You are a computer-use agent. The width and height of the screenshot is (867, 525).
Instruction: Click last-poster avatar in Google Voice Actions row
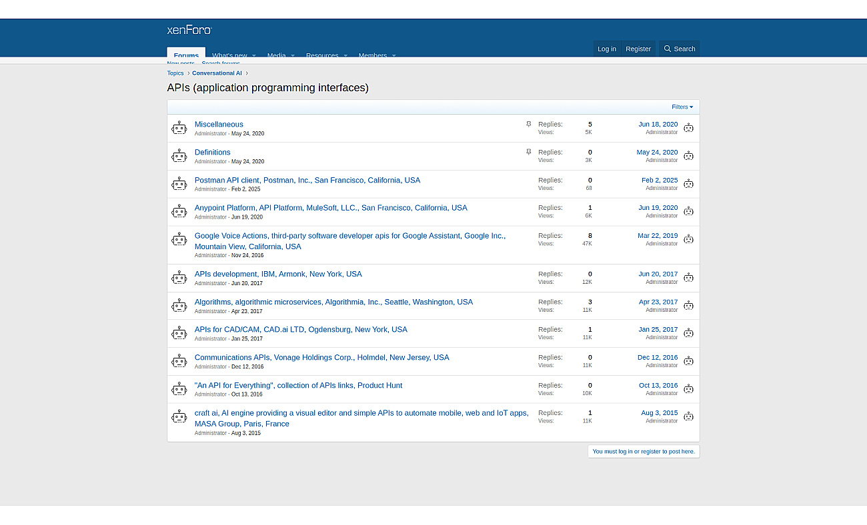point(688,239)
